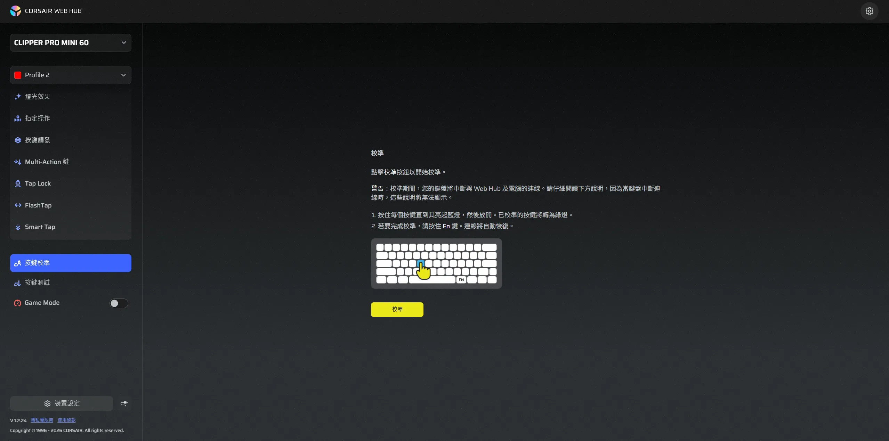Open the 隱私權政策 privacy policy link

coord(42,420)
